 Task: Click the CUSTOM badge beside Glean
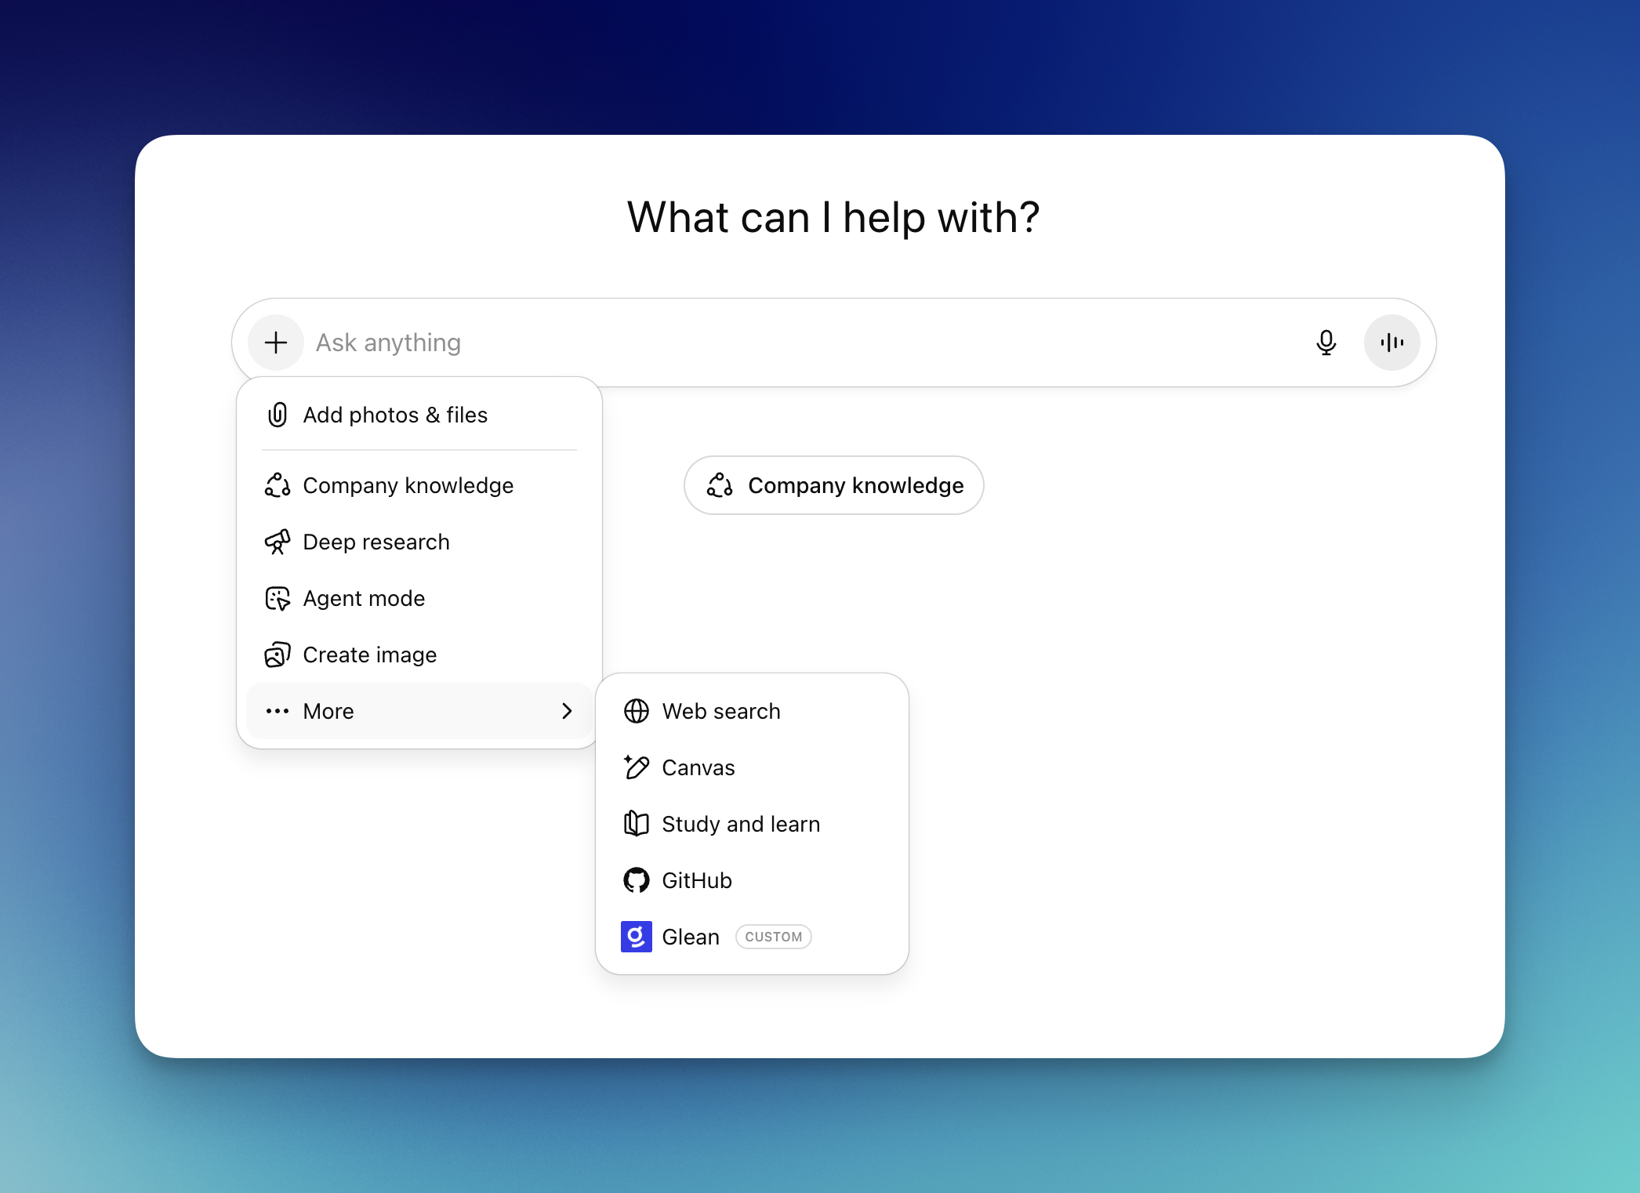pyautogui.click(x=773, y=937)
